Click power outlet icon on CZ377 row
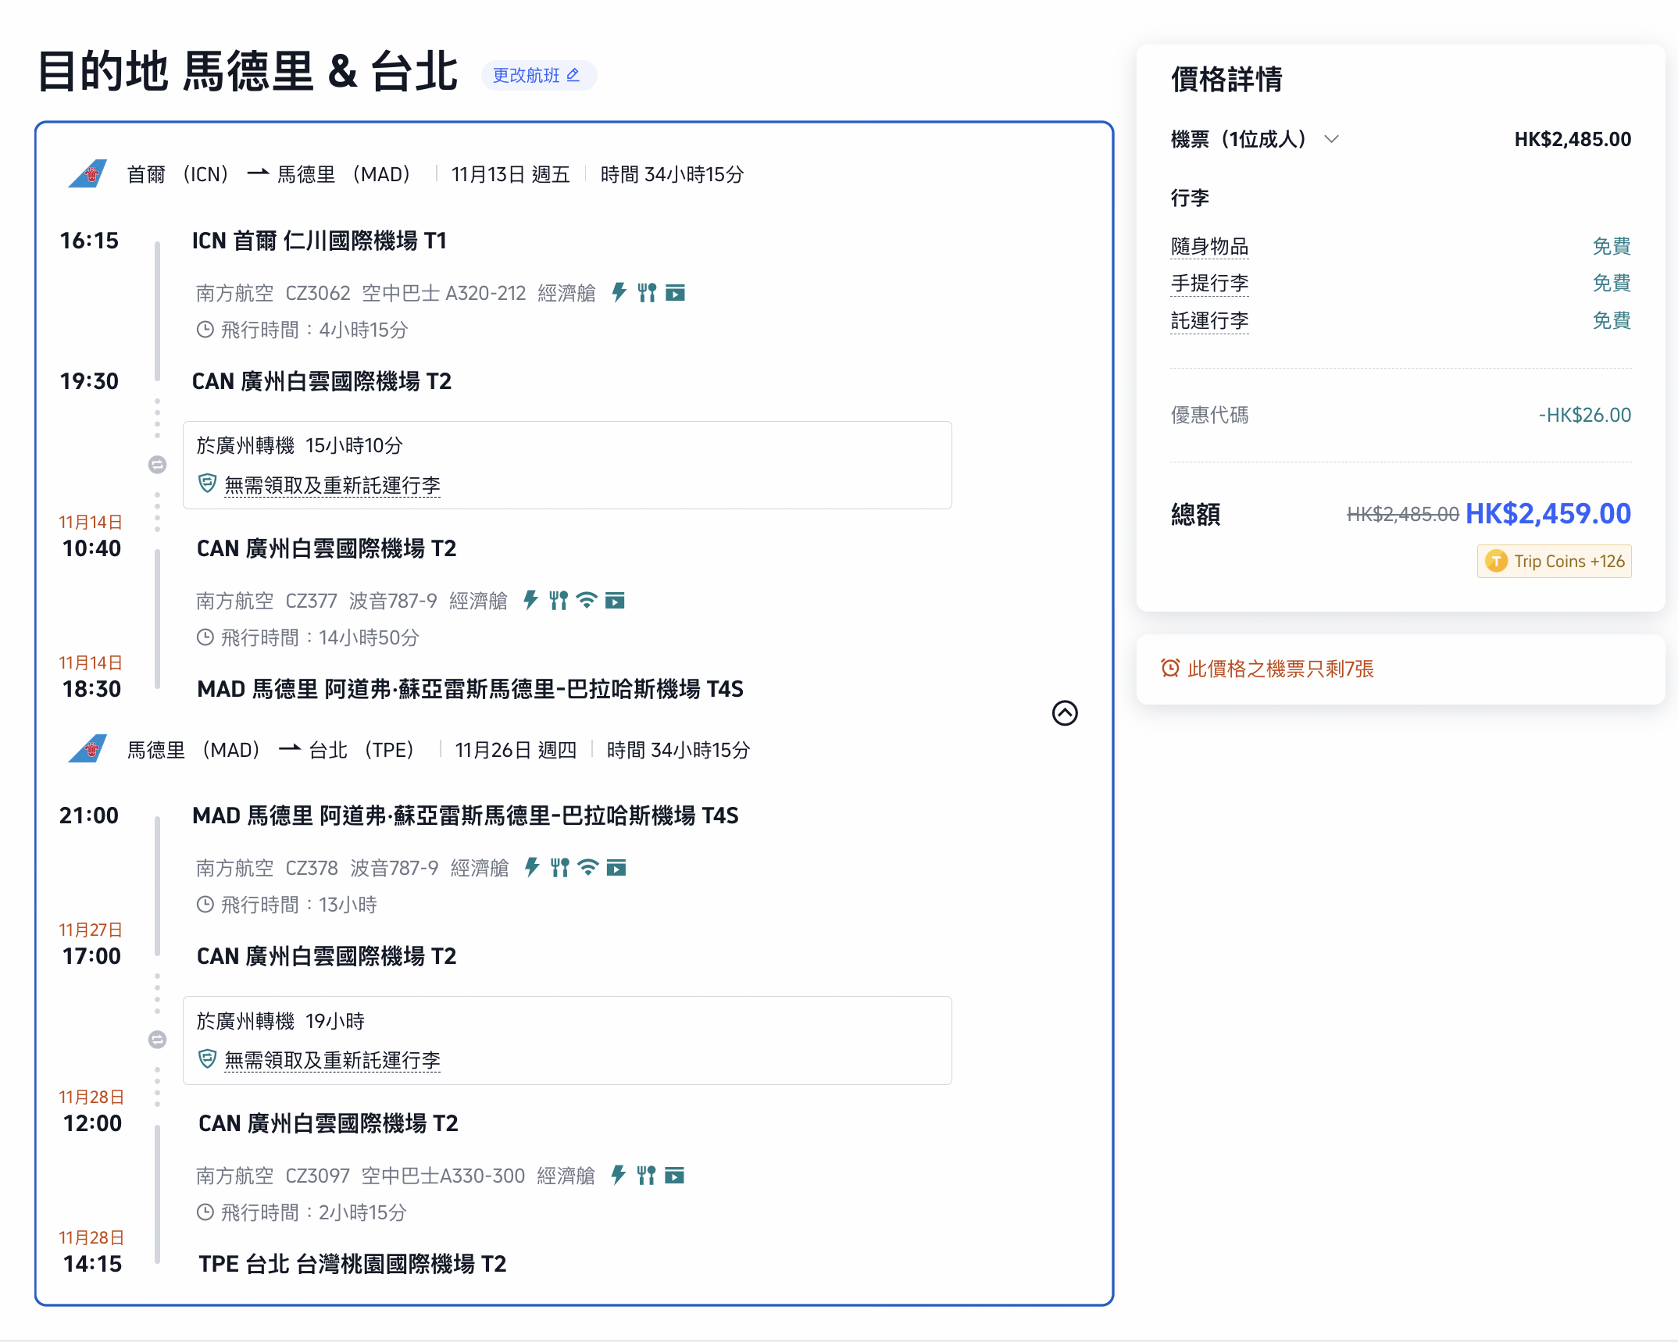 [x=530, y=600]
